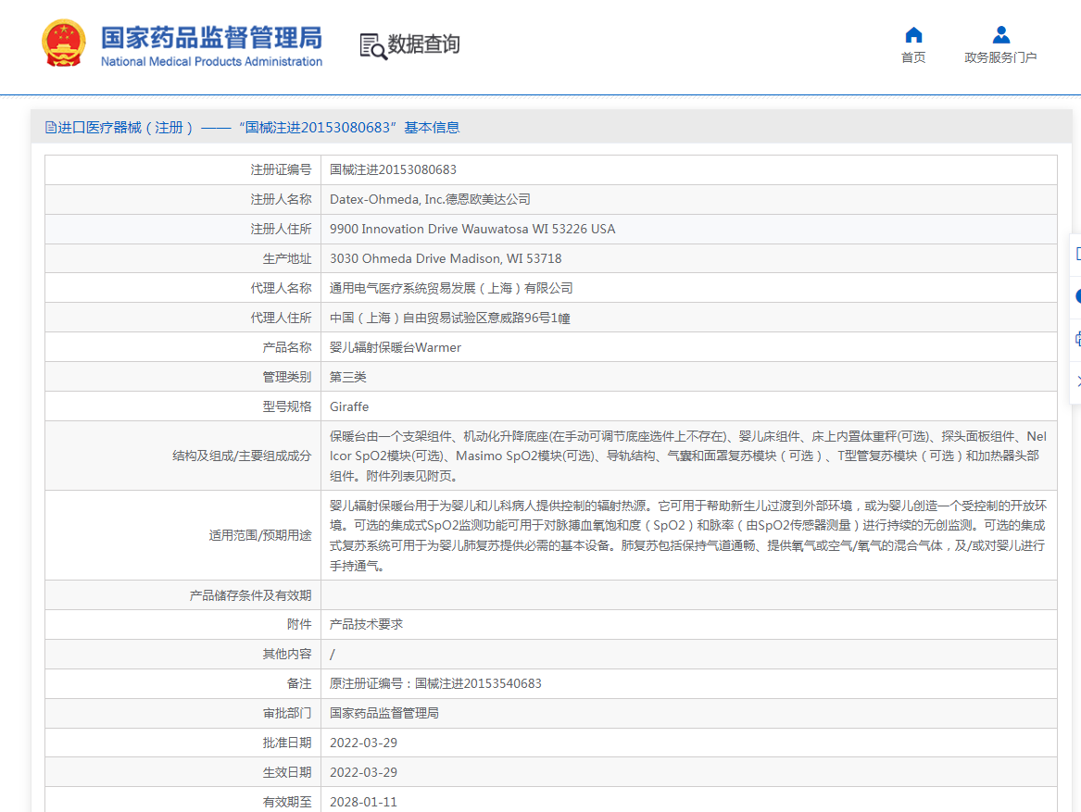Click the national emblem logo
1081x812 pixels.
point(63,44)
